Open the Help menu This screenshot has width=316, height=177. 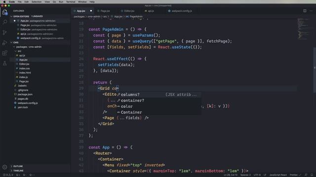coord(92,2)
